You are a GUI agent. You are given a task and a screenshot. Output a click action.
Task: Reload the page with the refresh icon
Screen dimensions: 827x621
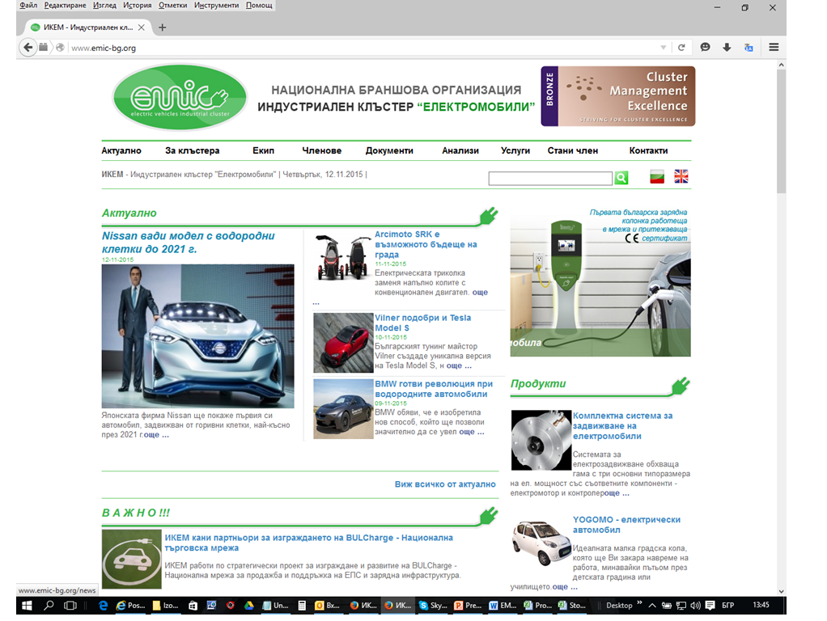[x=681, y=48]
